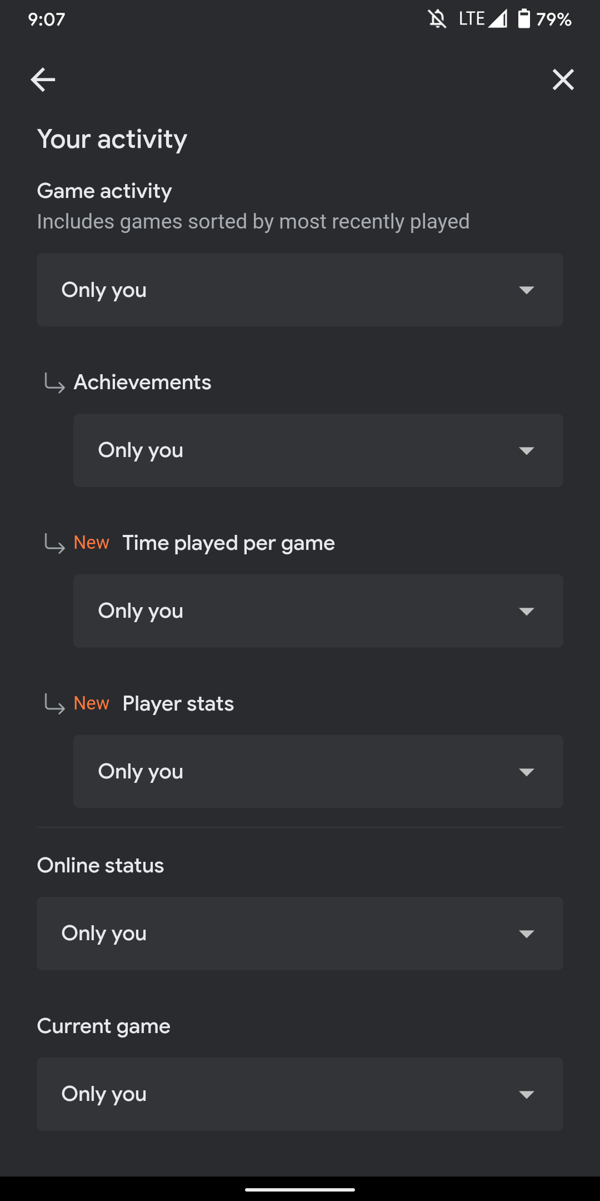Screen dimensions: 600x1201
Task: Expand the Current game dropdown
Action: click(x=300, y=1094)
